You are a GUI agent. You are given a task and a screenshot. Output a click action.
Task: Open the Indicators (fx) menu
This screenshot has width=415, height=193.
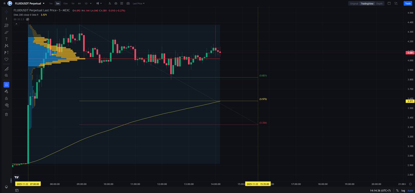coord(110,3)
